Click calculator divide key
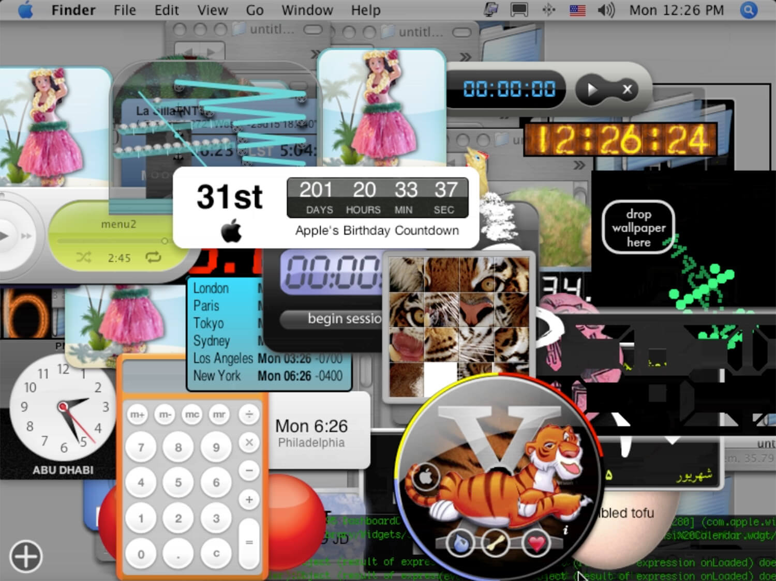The width and height of the screenshot is (776, 581). (249, 415)
